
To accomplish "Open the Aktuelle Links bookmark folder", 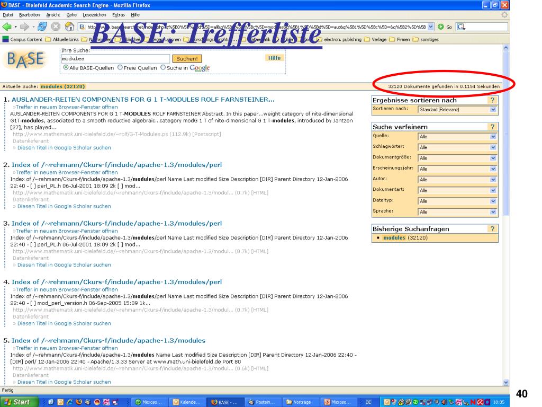I will 62,39.
